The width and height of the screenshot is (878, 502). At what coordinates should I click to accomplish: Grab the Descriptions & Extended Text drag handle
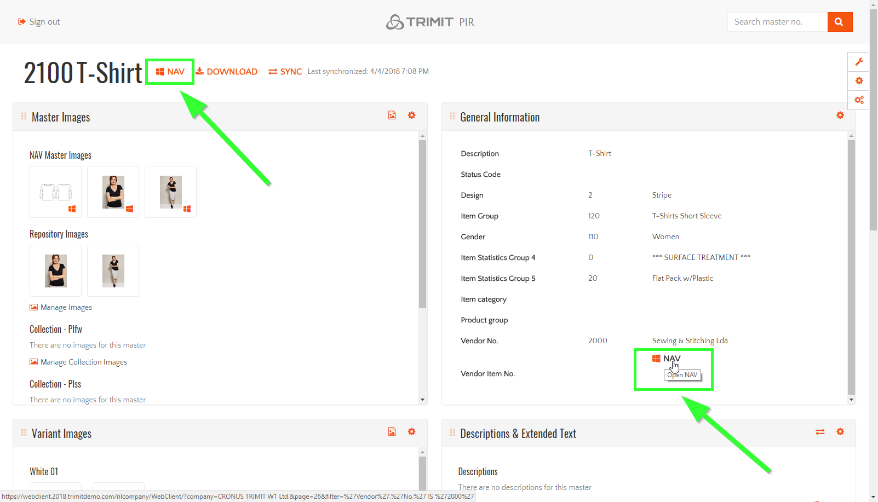452,432
